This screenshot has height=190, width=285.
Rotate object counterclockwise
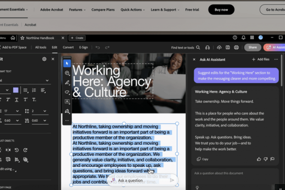point(17,150)
